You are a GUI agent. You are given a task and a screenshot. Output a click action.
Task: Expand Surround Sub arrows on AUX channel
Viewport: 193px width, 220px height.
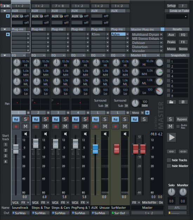point(106,106)
